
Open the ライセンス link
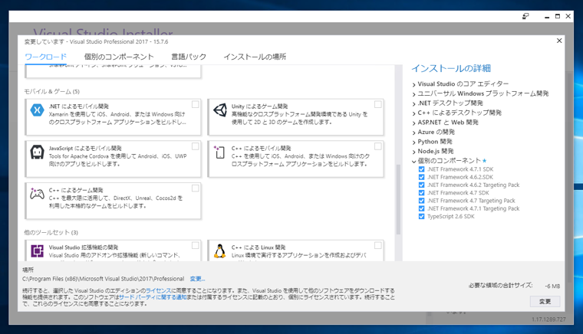(x=158, y=290)
